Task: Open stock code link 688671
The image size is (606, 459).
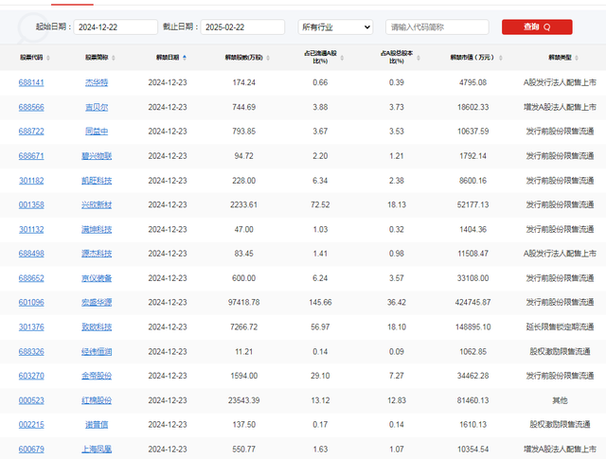Action: [x=31, y=156]
